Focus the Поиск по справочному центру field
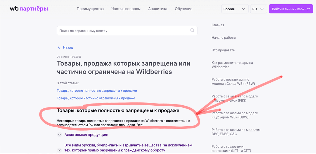This screenshot has height=154, width=316. (x=127, y=31)
